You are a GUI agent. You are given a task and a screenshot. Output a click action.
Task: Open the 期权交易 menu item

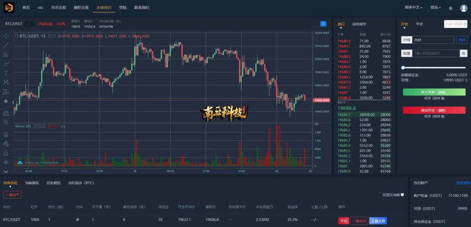81,7
